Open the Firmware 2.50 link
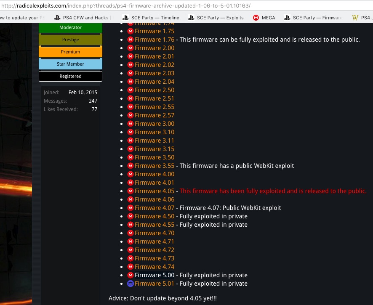Screen dimensions: 373x305 [155, 90]
